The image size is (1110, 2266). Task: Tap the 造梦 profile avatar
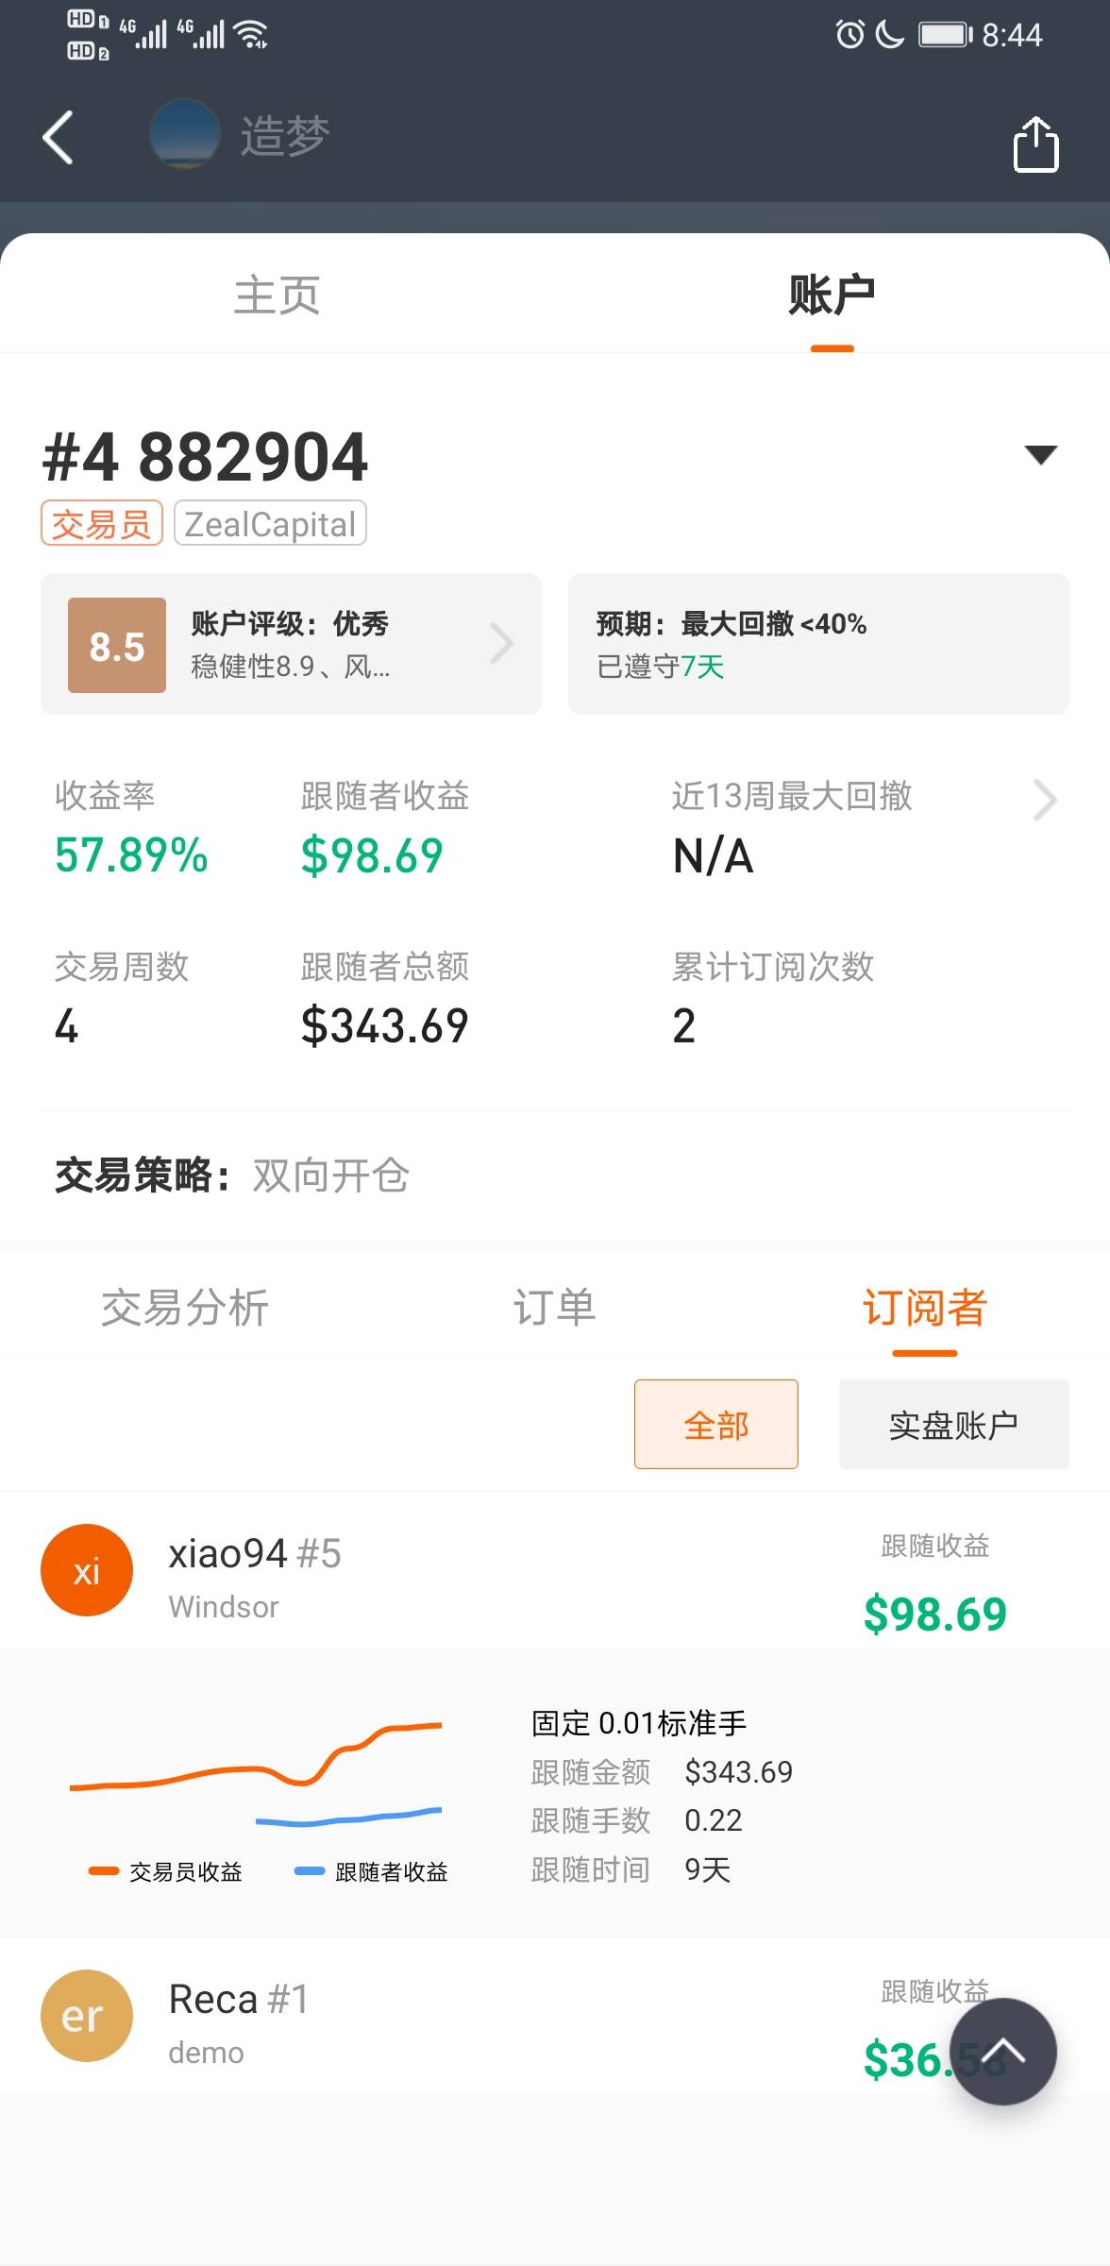(185, 135)
